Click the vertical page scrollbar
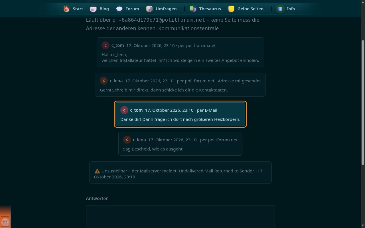 (x=363, y=103)
